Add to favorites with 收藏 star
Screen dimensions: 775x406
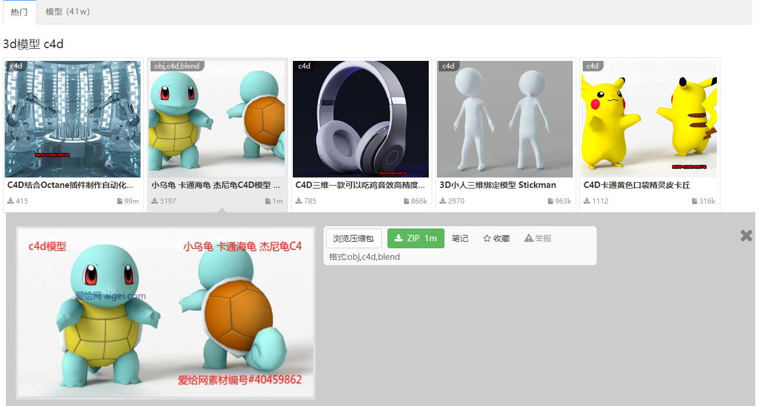497,238
